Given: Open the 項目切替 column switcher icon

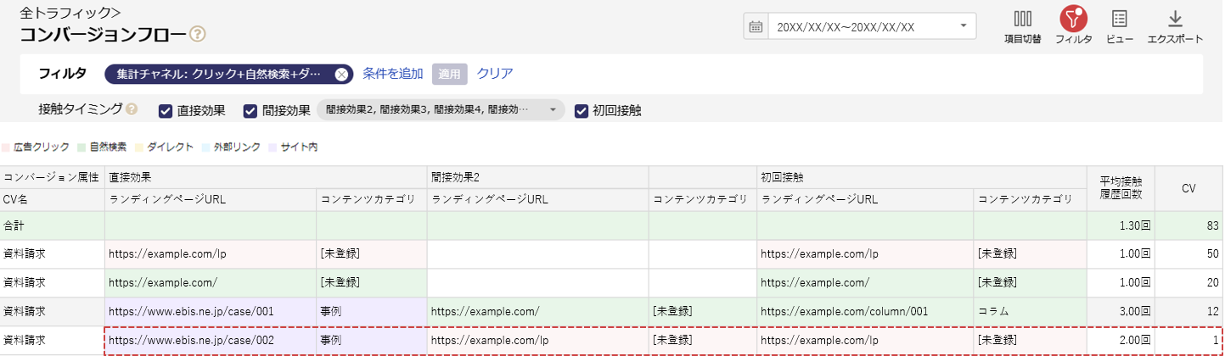Looking at the screenshot, I should [x=1022, y=19].
